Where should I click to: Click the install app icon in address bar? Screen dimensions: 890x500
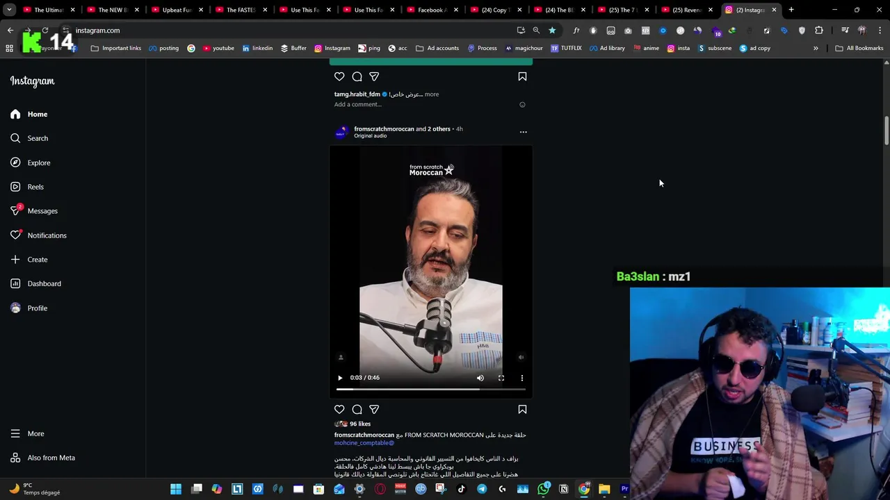click(x=521, y=31)
